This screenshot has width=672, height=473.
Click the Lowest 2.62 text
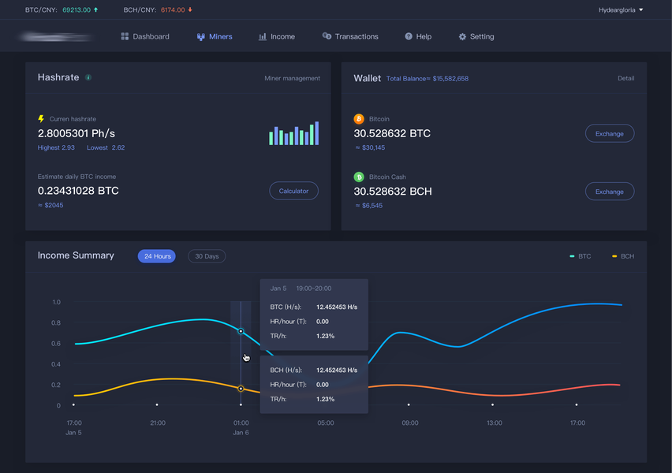tap(106, 147)
